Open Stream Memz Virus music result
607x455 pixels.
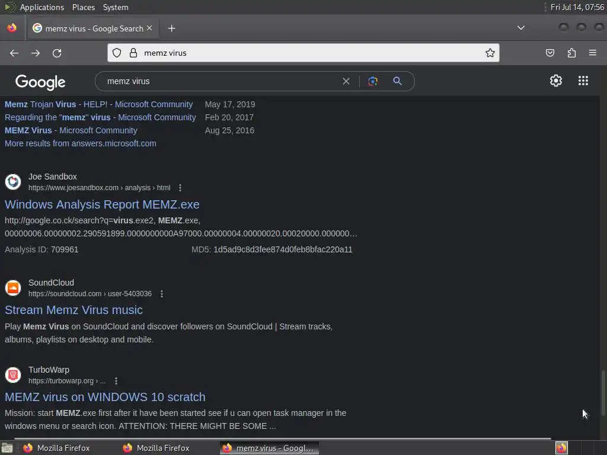tap(74, 310)
